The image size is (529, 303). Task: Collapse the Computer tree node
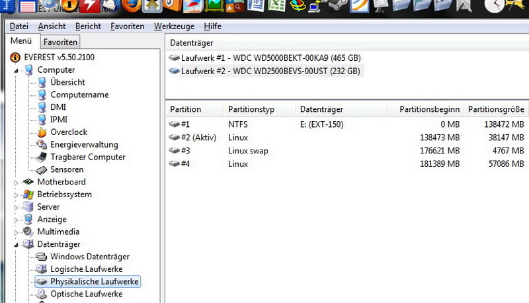pos(17,70)
